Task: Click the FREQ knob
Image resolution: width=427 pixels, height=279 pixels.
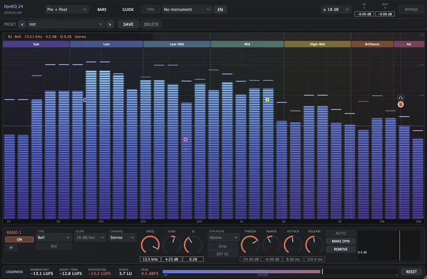Action: [150, 245]
